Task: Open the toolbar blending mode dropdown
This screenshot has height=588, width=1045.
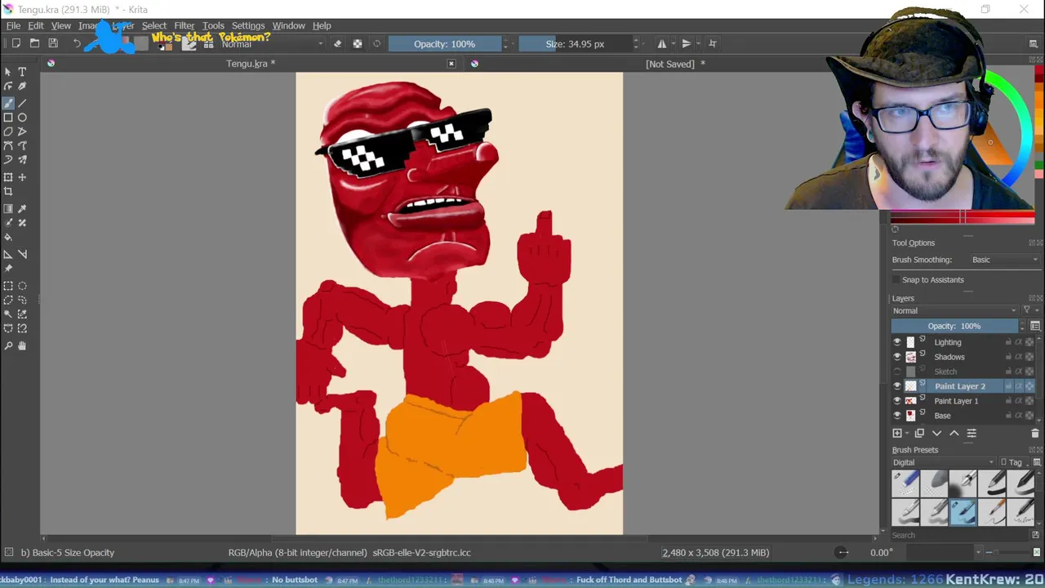Action: (273, 44)
